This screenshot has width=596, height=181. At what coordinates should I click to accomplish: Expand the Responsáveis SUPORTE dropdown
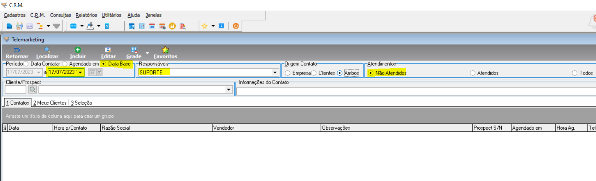click(275, 72)
